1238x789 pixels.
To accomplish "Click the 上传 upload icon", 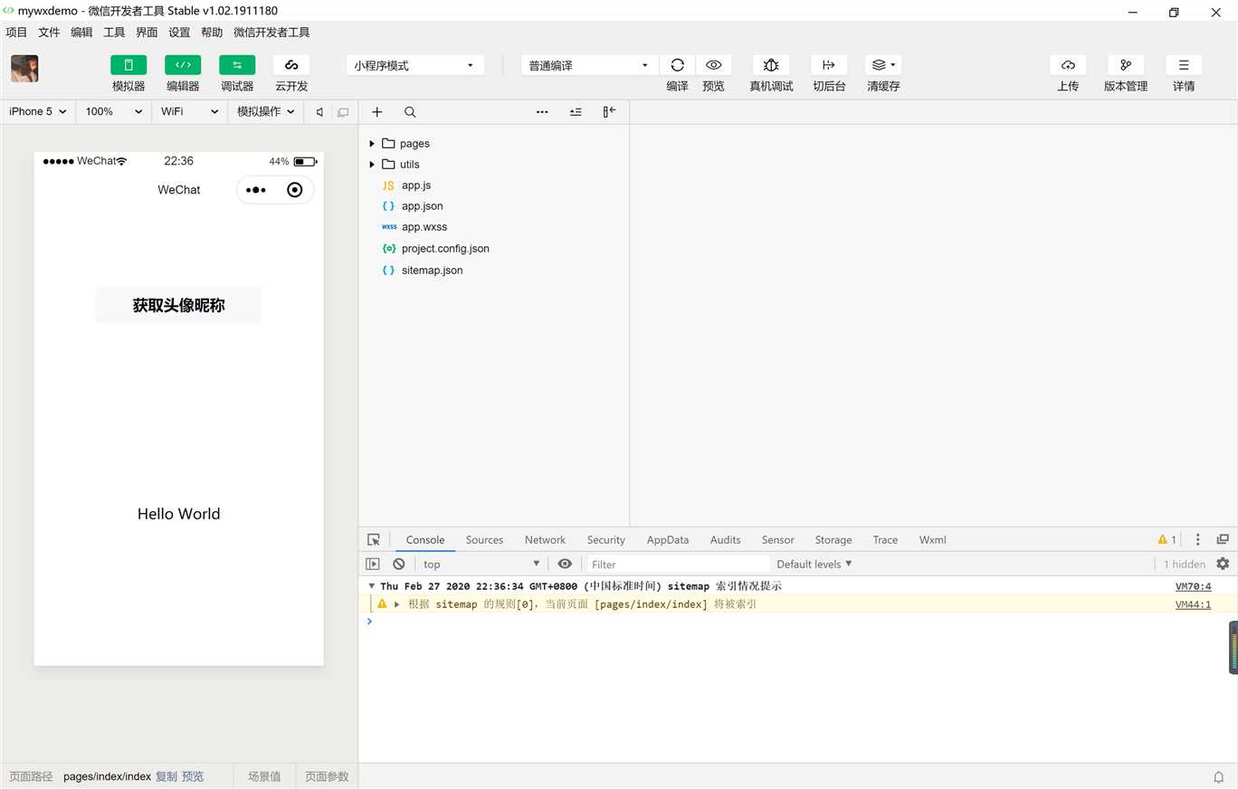I will click(1068, 65).
